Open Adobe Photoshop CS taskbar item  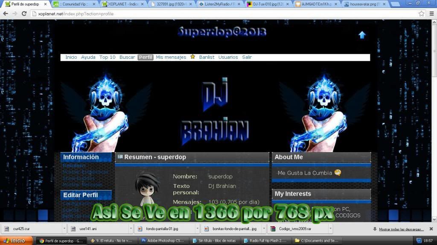(x=163, y=241)
